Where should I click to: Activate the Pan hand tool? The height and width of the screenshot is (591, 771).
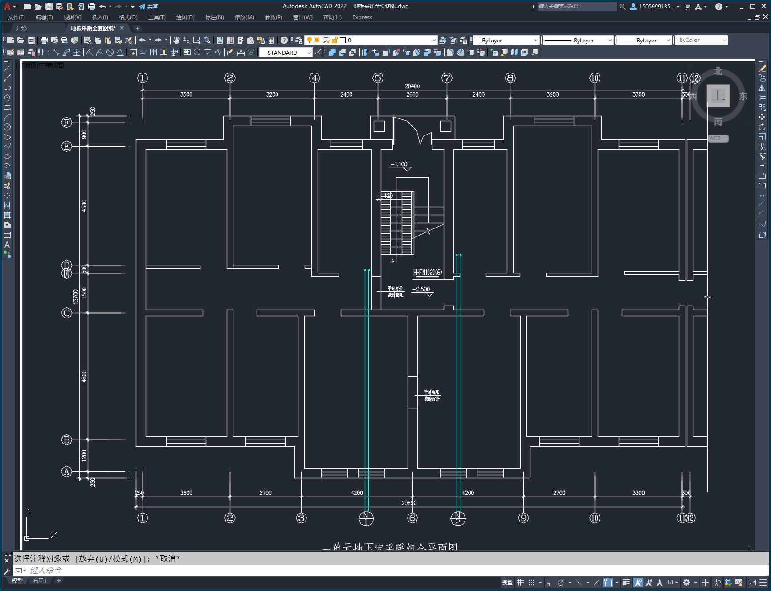(176, 40)
